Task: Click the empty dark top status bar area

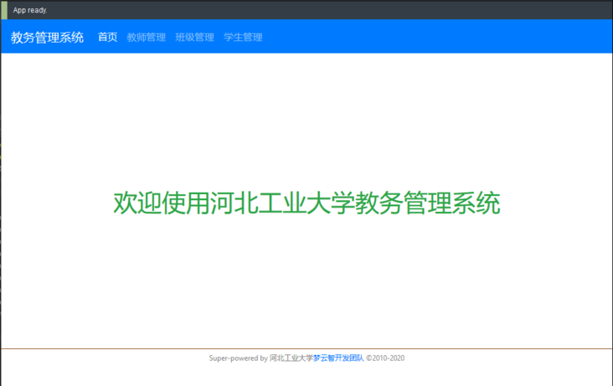Action: (335, 10)
